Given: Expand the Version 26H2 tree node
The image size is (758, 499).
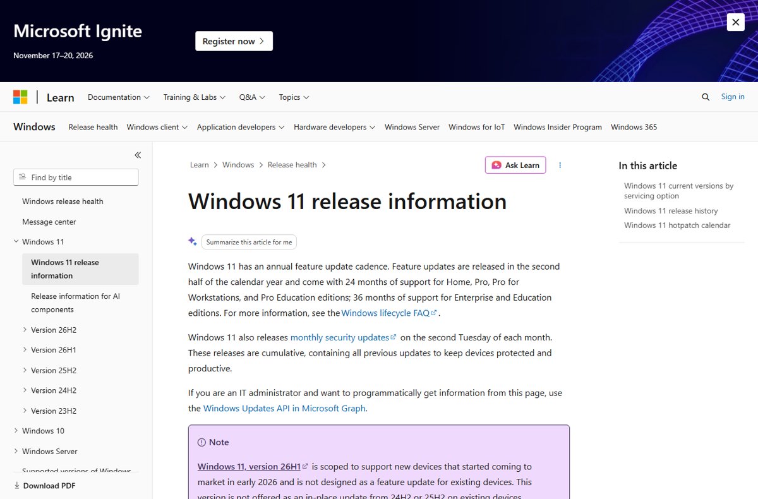Looking at the screenshot, I should point(25,330).
